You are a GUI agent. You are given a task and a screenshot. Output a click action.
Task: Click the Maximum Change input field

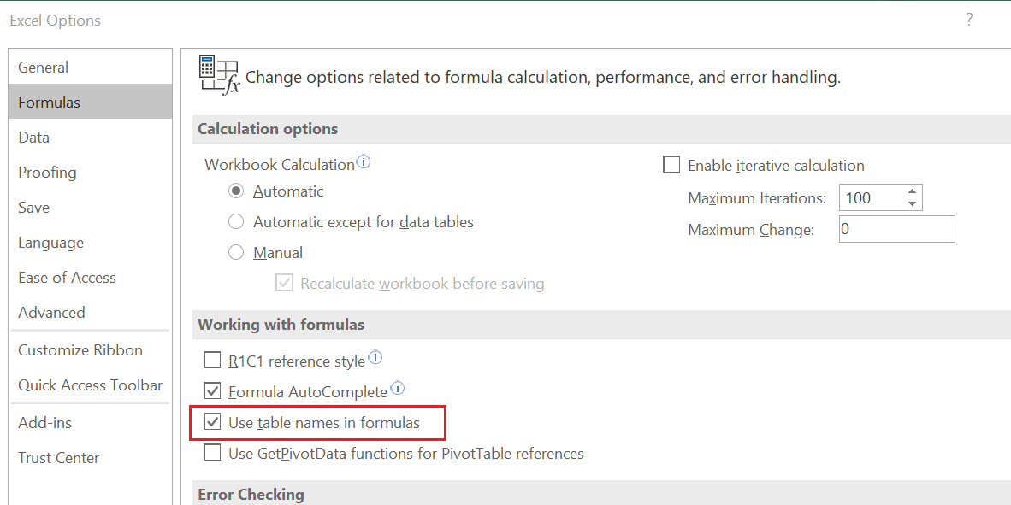(896, 229)
